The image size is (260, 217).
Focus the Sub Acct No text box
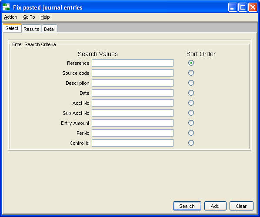pos(133,113)
